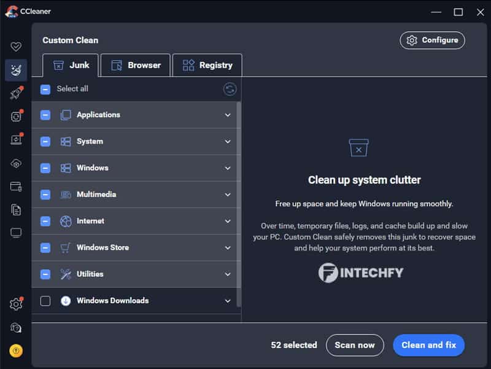Image resolution: width=491 pixels, height=369 pixels.
Task: Click the category list scrollbar
Action: click(239, 204)
